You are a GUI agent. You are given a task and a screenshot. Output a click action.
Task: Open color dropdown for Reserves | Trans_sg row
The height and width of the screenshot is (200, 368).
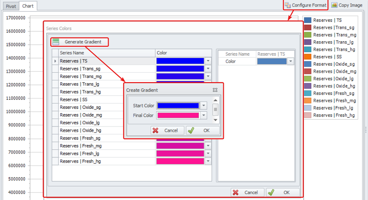[x=208, y=69]
